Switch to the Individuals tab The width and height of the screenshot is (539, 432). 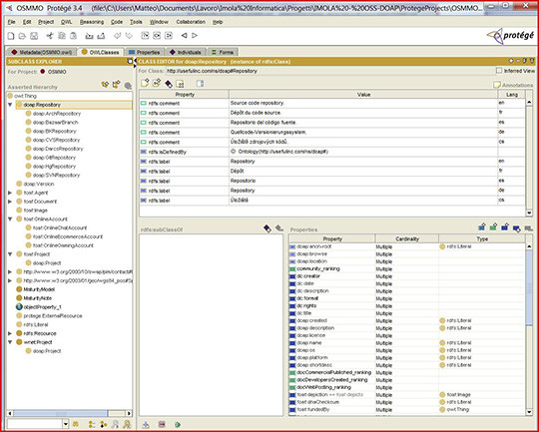(x=186, y=52)
